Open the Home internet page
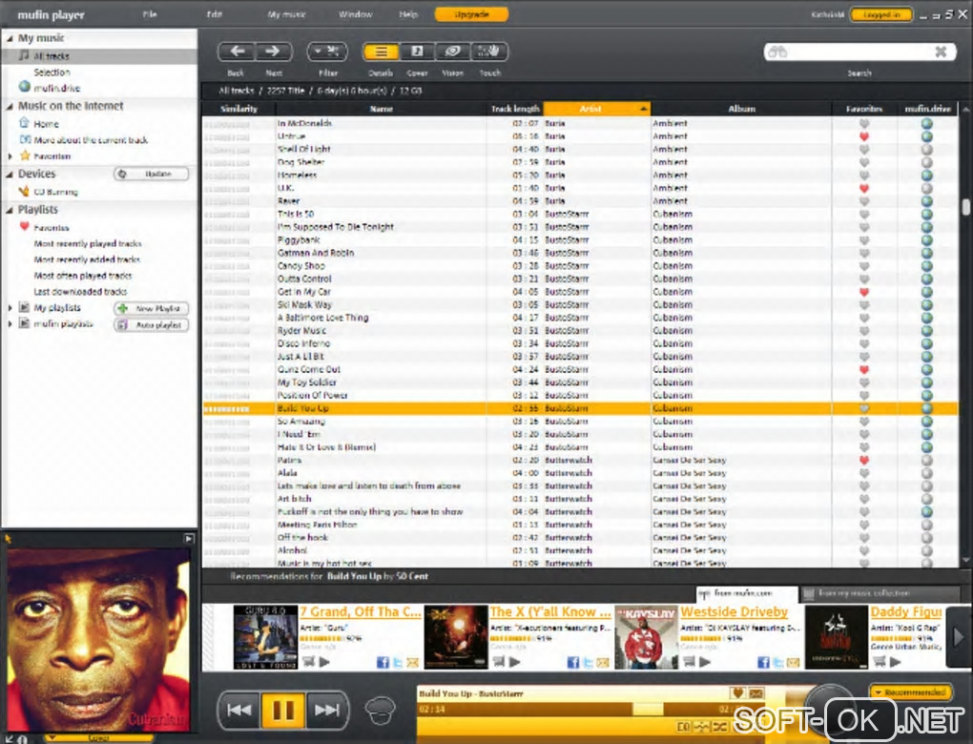This screenshot has width=973, height=744. click(46, 124)
